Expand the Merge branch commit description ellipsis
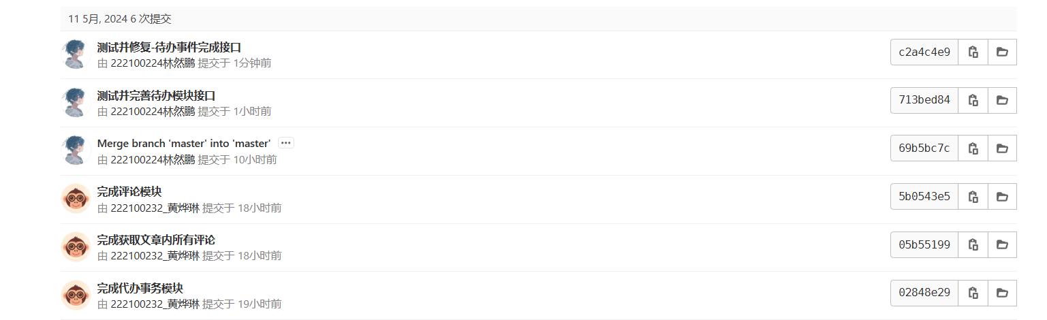The height and width of the screenshot is (320, 1047). (286, 143)
